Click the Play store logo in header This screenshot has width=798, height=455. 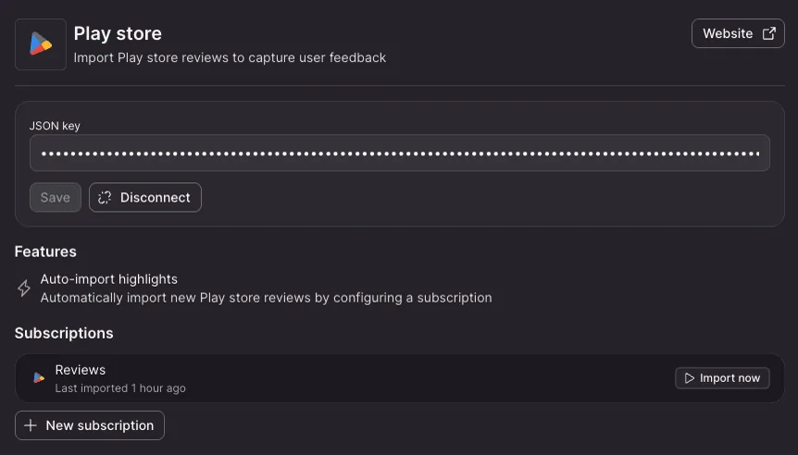coord(41,44)
